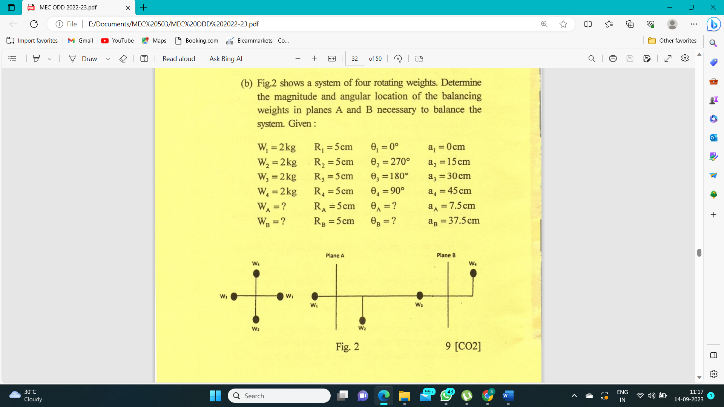Screen dimensions: 724x407
Task: Open Gmail from the favorites bar
Action: pyautogui.click(x=80, y=40)
